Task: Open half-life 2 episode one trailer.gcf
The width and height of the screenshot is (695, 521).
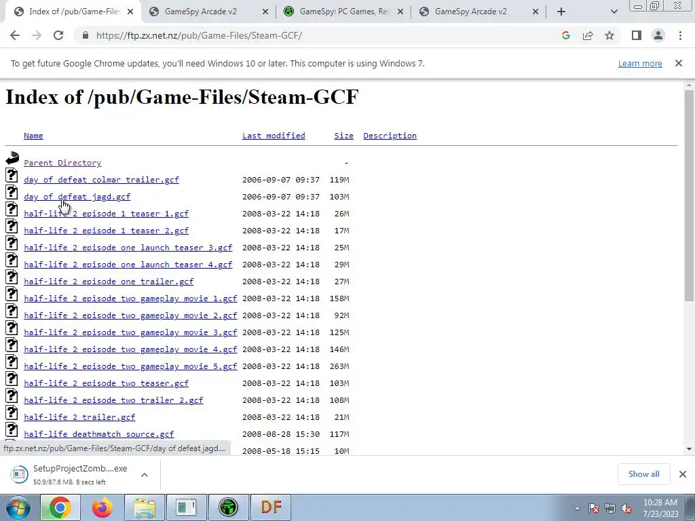Action: [x=109, y=282]
